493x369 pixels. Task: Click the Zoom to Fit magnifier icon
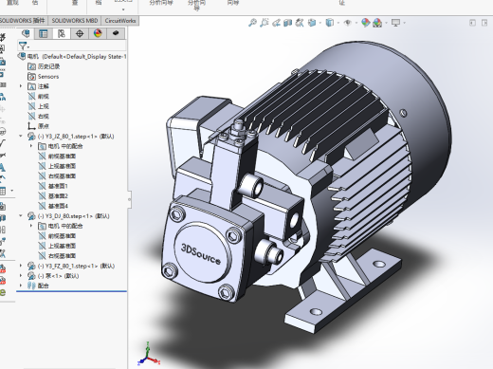[x=252, y=23]
